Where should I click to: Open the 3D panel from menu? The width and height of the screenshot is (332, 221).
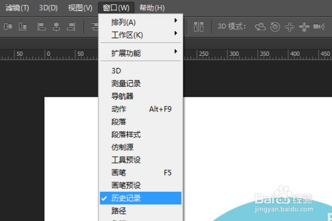141,71
